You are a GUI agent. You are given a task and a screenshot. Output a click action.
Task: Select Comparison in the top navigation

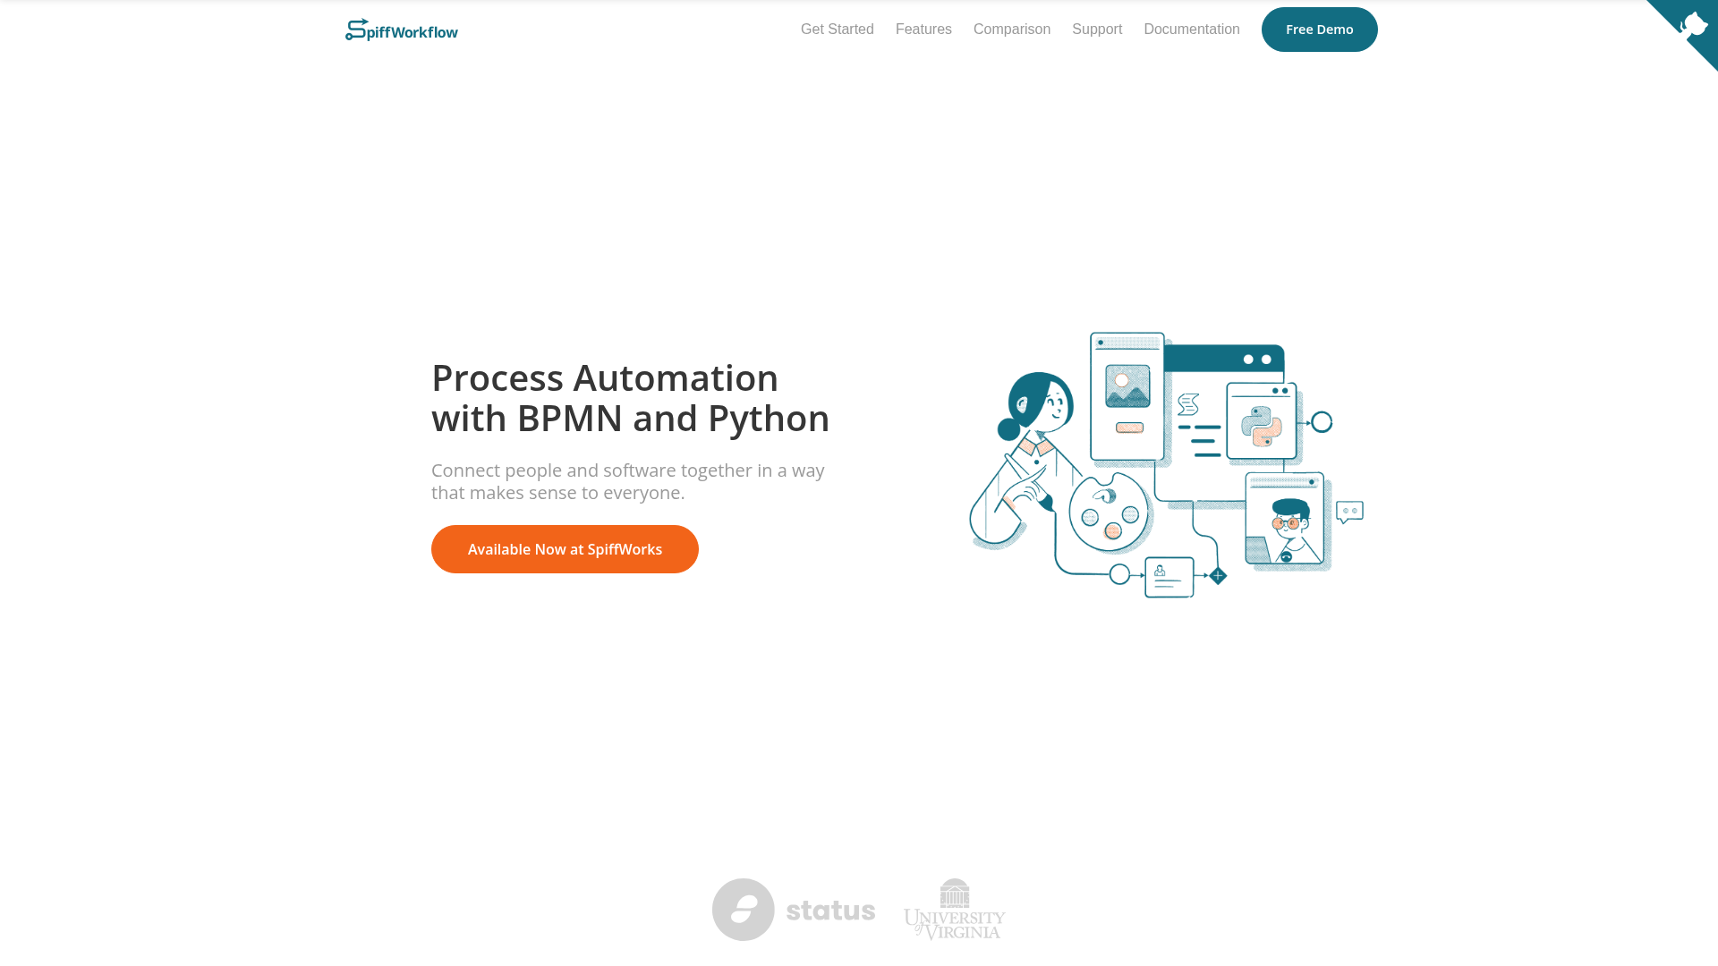[1011, 29]
